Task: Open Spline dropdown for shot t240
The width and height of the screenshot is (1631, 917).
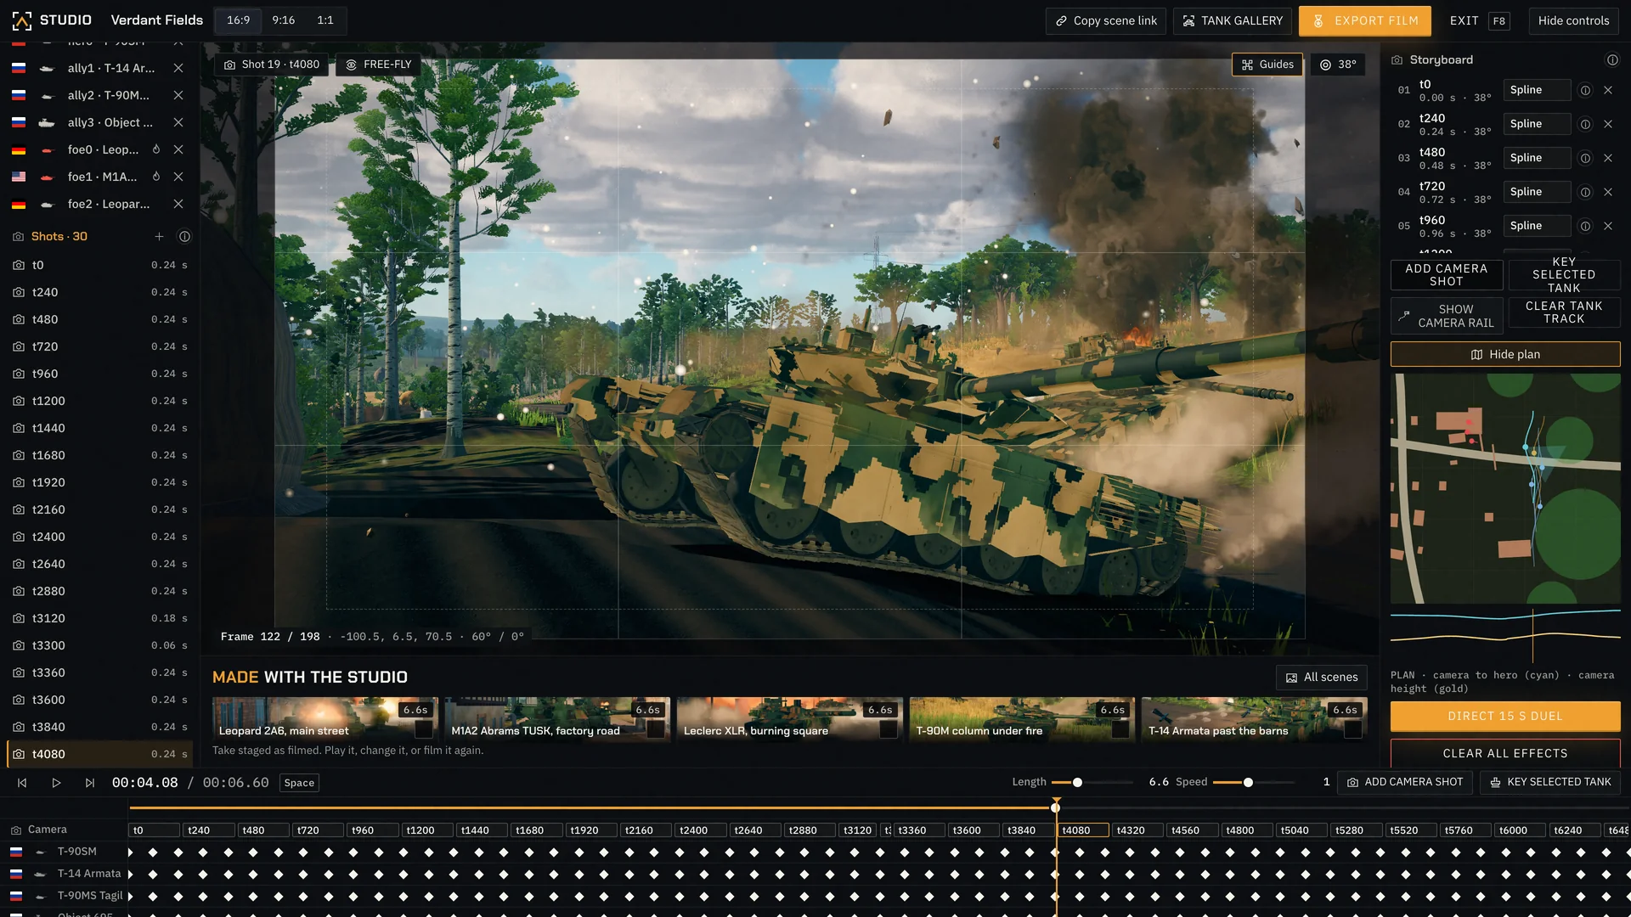Action: pos(1537,124)
